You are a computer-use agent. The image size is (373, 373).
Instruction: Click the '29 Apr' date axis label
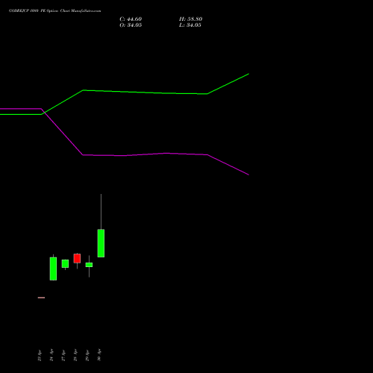point(87,355)
